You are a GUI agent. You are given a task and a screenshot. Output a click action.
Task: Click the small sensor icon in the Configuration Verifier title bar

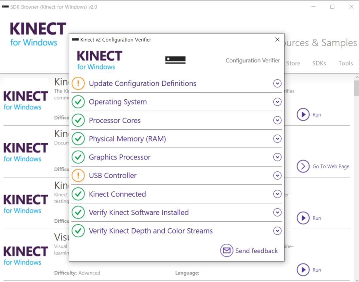[75, 40]
